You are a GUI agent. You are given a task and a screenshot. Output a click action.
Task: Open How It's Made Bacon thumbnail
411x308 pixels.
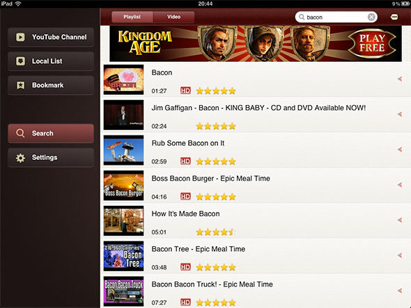[x=123, y=221]
